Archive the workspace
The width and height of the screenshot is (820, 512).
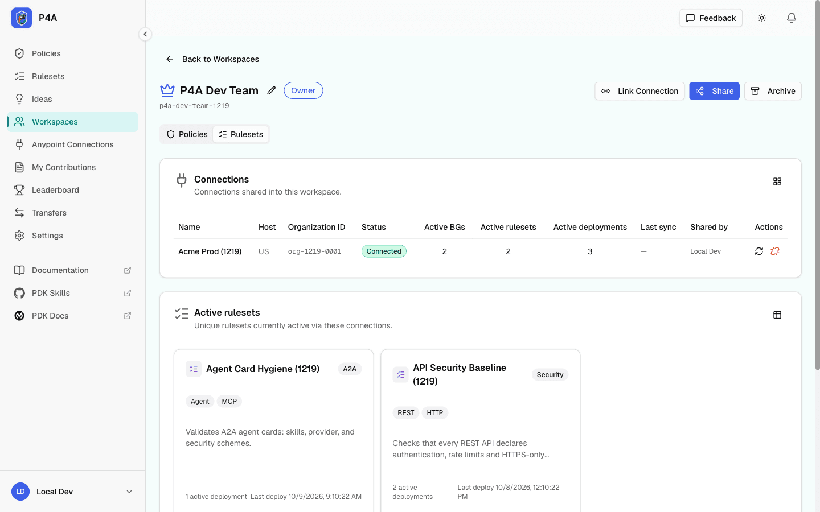pyautogui.click(x=773, y=91)
